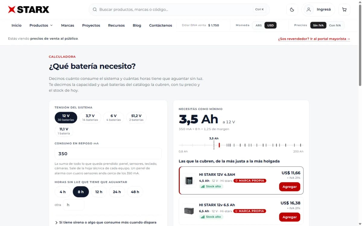Open the Productos dropdown menu

[41, 25]
